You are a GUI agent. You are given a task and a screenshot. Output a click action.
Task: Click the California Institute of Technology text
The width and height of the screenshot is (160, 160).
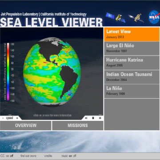[x=64, y=14]
